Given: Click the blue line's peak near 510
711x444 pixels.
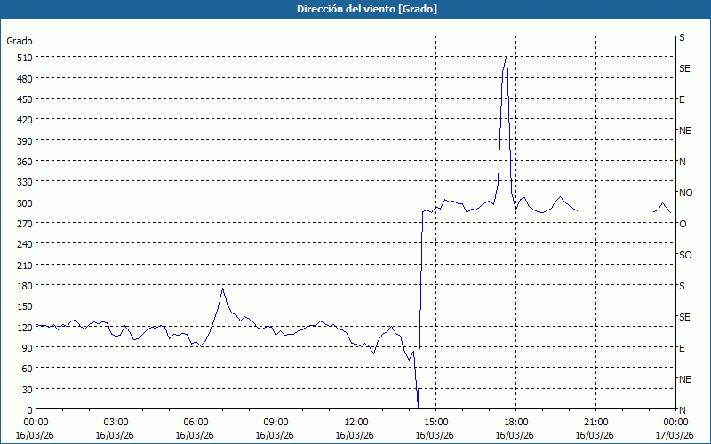Looking at the screenshot, I should [507, 55].
